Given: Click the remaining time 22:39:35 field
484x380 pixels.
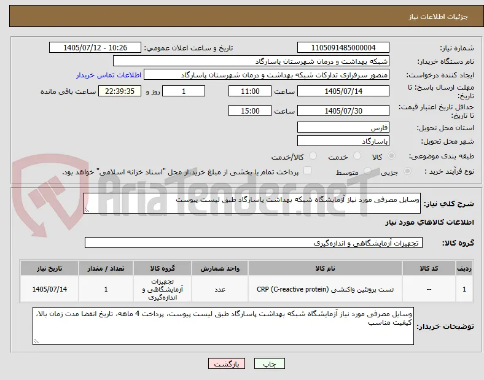Looking at the screenshot, I should pos(120,91).
